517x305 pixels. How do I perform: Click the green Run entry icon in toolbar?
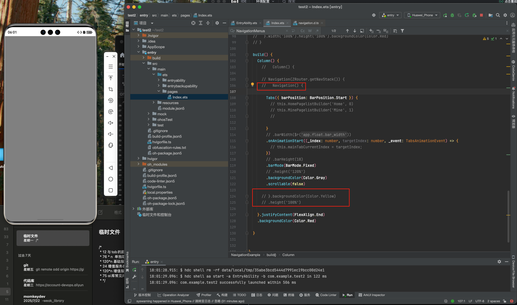point(445,15)
